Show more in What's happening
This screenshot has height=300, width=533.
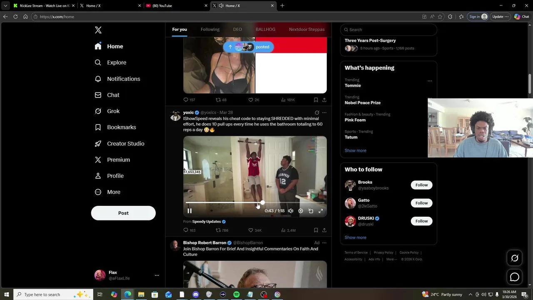click(x=356, y=150)
